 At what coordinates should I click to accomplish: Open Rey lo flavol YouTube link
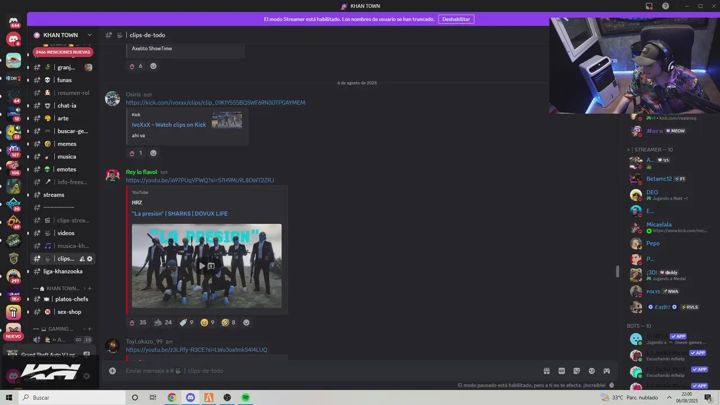[x=200, y=181]
